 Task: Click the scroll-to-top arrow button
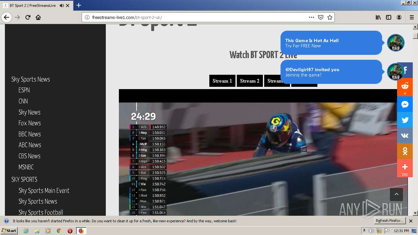pyautogui.click(x=396, y=194)
